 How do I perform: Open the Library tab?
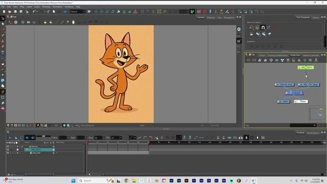click(x=316, y=18)
